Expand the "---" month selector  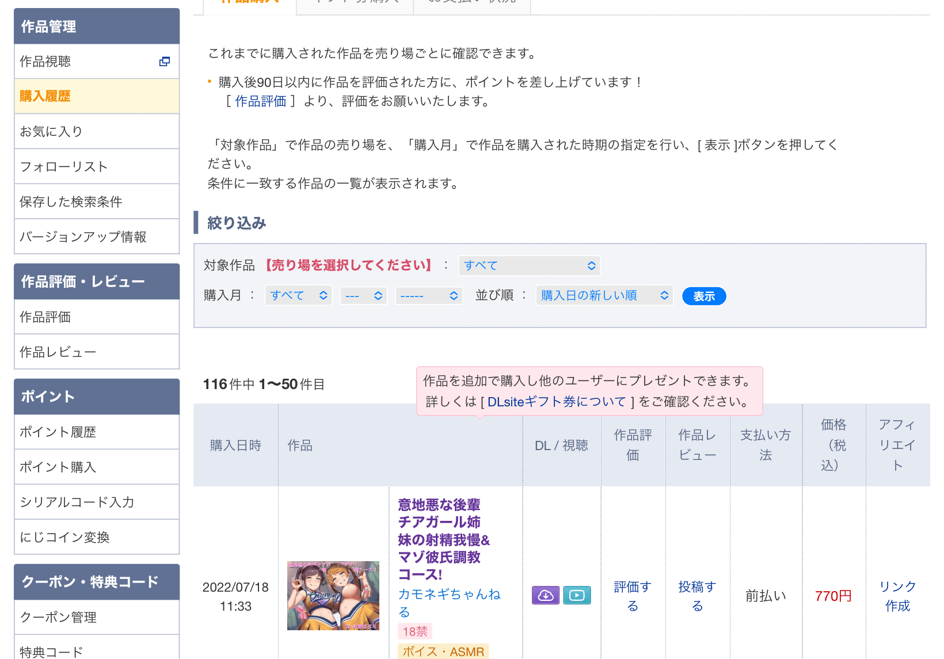pyautogui.click(x=363, y=295)
